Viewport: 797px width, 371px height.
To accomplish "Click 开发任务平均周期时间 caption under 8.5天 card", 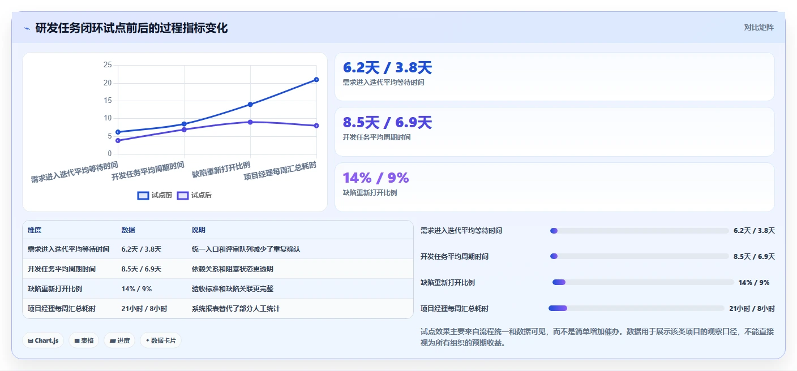I will click(377, 137).
